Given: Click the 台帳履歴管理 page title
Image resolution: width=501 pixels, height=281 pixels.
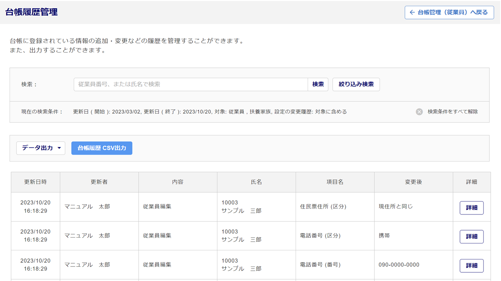Looking at the screenshot, I should (31, 12).
